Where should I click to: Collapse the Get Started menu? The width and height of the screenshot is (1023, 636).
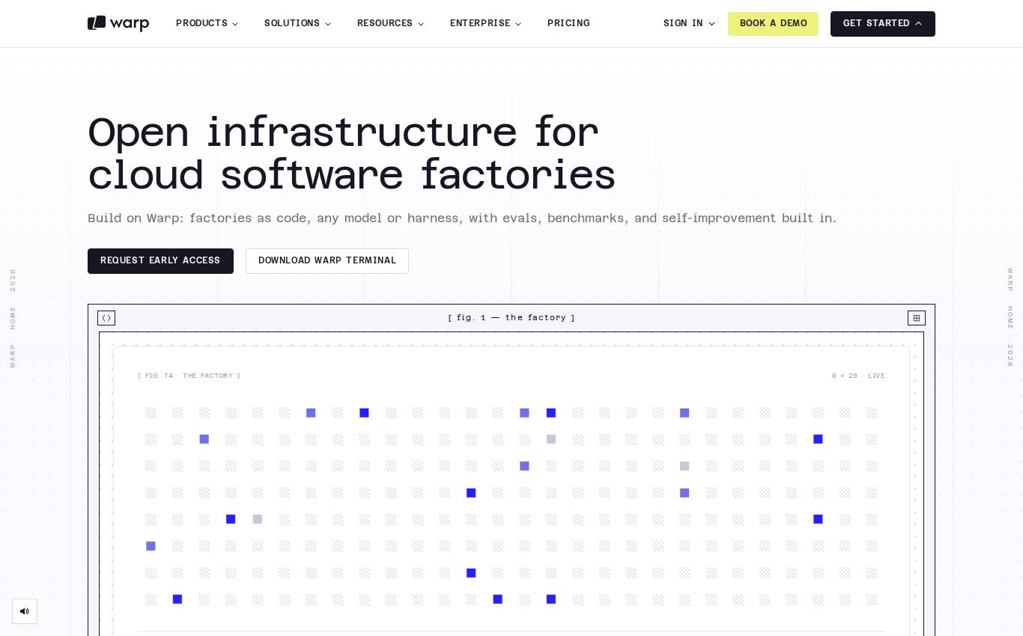click(x=883, y=24)
